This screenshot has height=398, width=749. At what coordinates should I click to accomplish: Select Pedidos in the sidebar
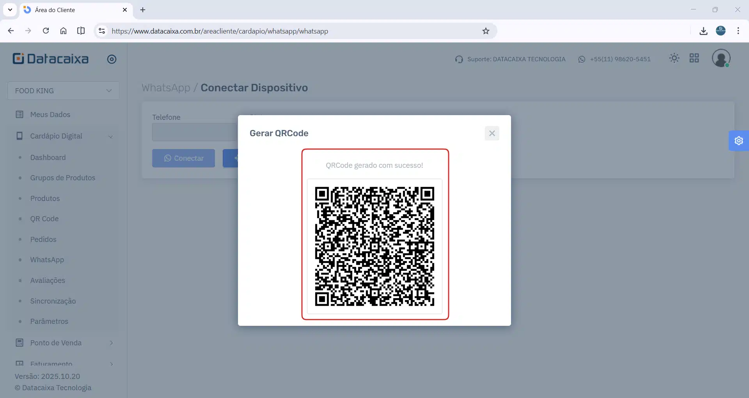(43, 239)
